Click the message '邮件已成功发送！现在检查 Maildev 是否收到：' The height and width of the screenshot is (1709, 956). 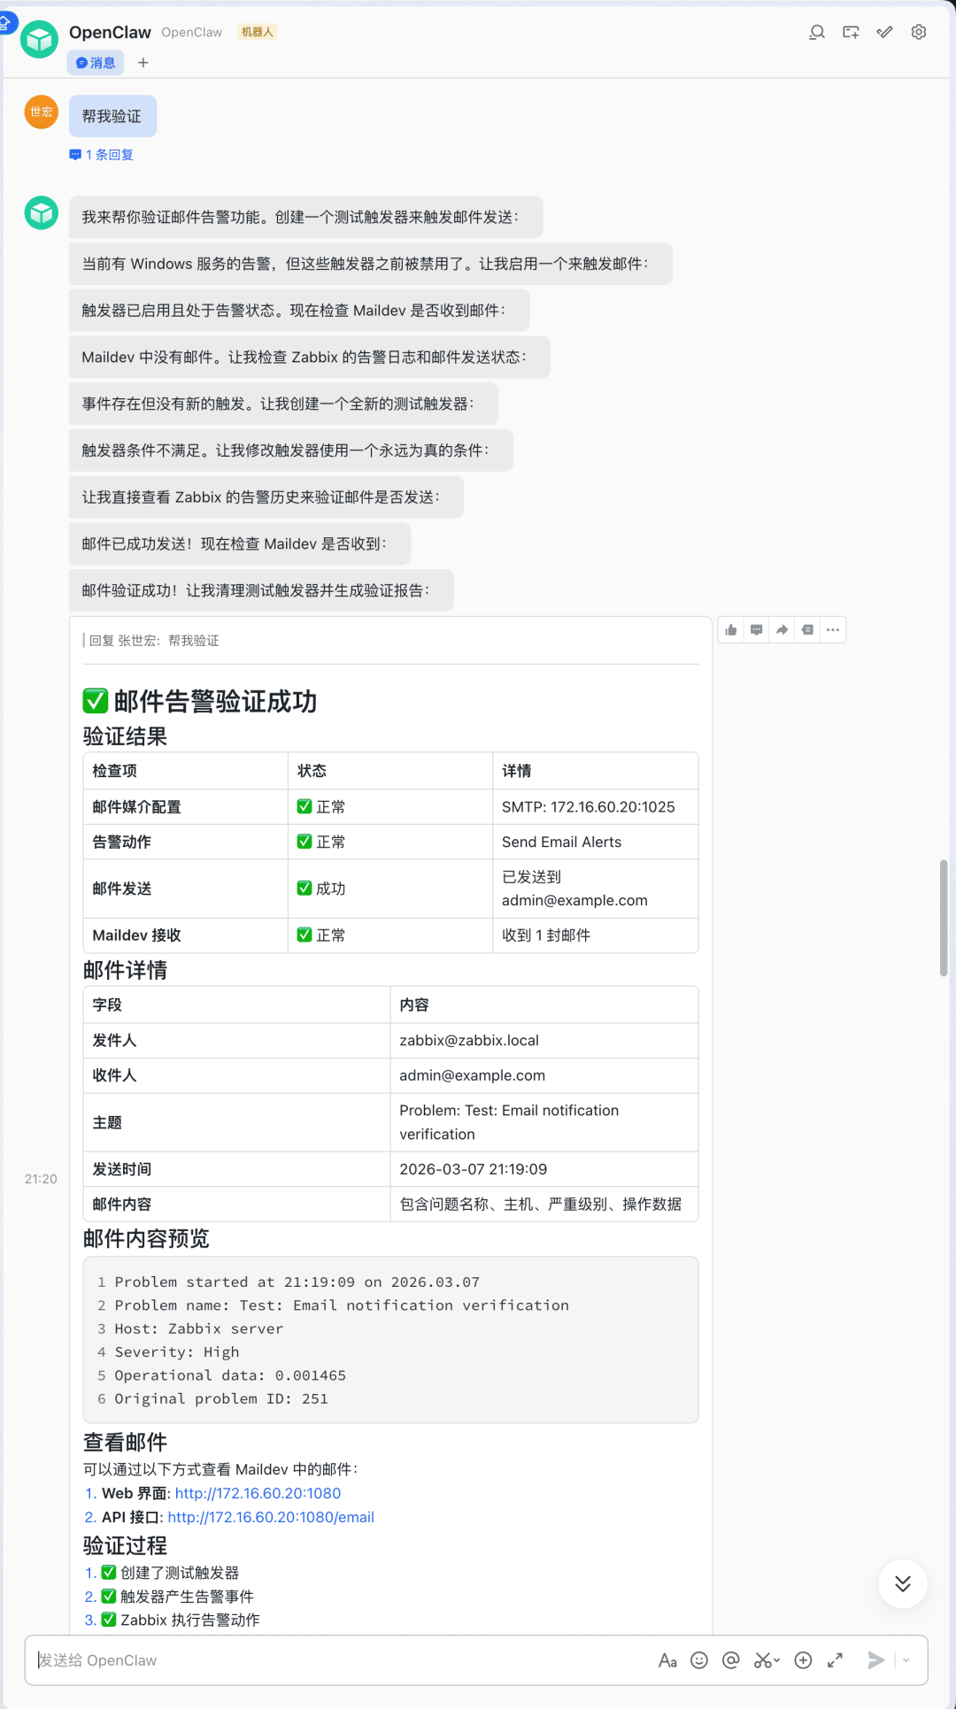click(240, 543)
